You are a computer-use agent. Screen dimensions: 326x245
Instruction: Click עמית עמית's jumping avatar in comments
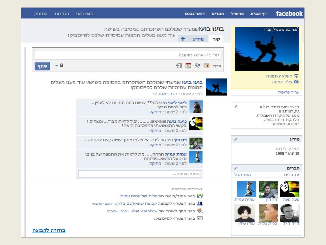[x=196, y=157]
